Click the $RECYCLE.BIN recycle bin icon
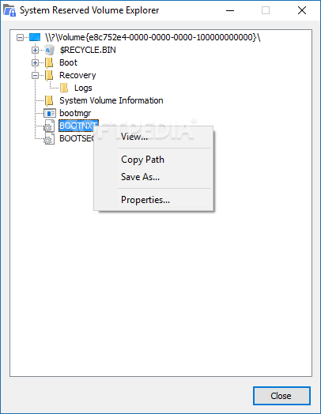The height and width of the screenshot is (414, 321). [49, 50]
